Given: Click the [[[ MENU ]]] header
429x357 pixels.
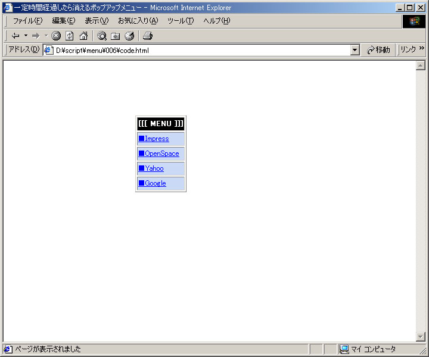Looking at the screenshot, I should coord(161,124).
